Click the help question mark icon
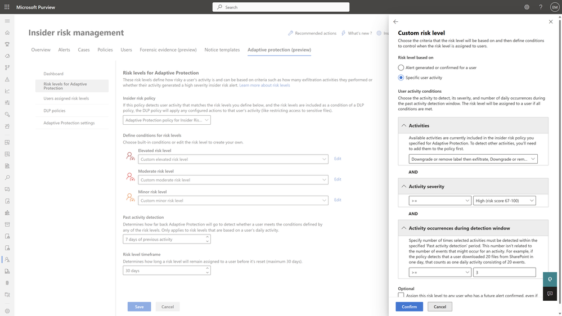 pos(541,7)
